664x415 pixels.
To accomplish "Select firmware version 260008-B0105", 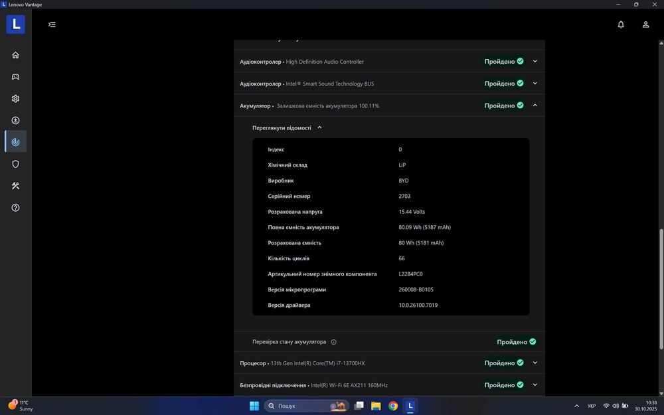I will click(416, 290).
